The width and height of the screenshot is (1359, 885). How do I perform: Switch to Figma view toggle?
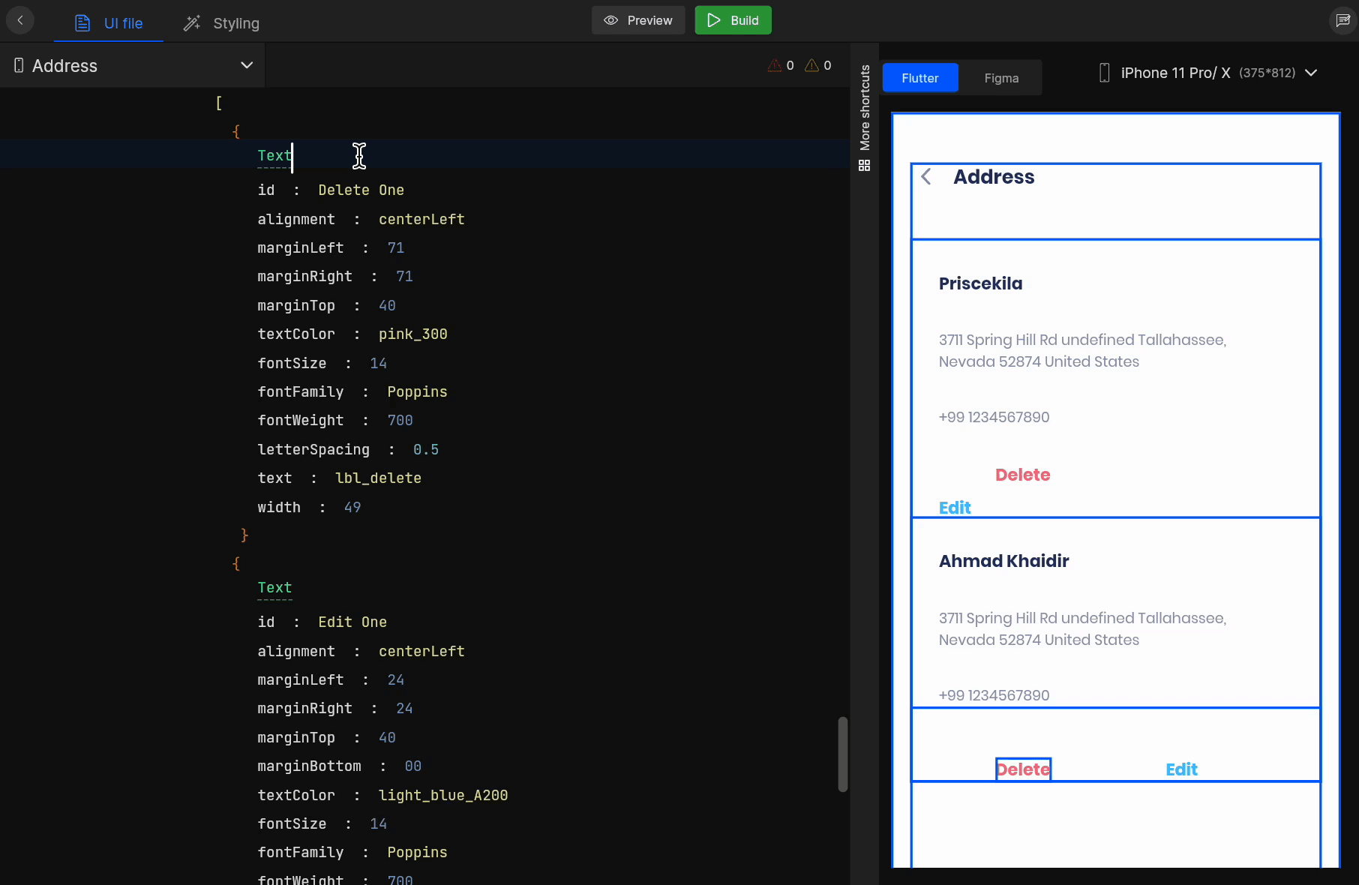point(1001,78)
